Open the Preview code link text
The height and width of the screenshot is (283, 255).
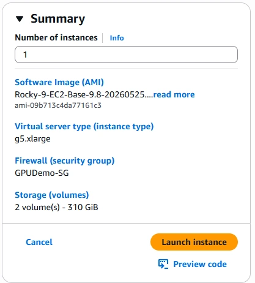pyautogui.click(x=200, y=264)
